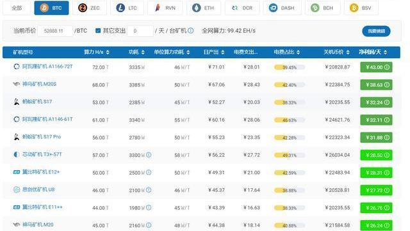
Task: Uncheck the 其它支出 checkbox
Action: pyautogui.click(x=98, y=31)
